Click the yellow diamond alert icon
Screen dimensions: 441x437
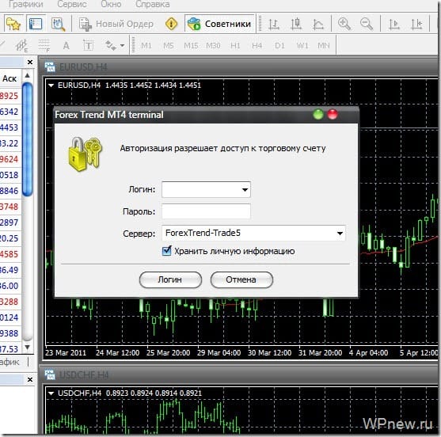click(x=171, y=24)
